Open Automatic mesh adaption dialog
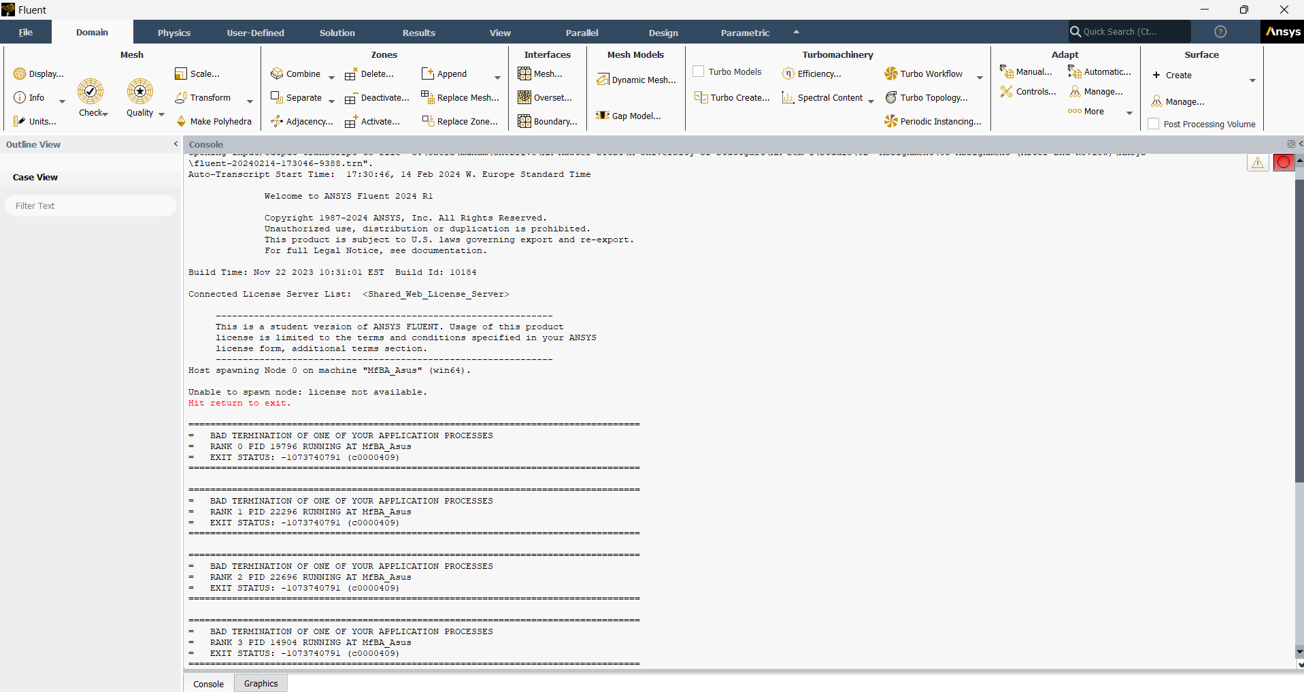 [x=1100, y=71]
